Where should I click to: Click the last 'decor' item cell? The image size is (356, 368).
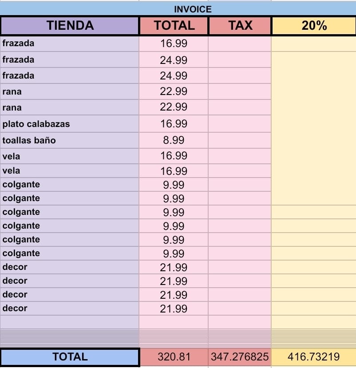[x=69, y=308]
